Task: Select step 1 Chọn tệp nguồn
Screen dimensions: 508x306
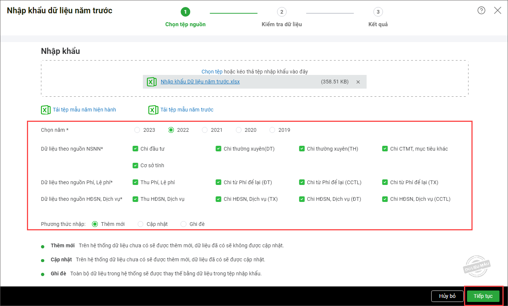Action: click(x=185, y=12)
